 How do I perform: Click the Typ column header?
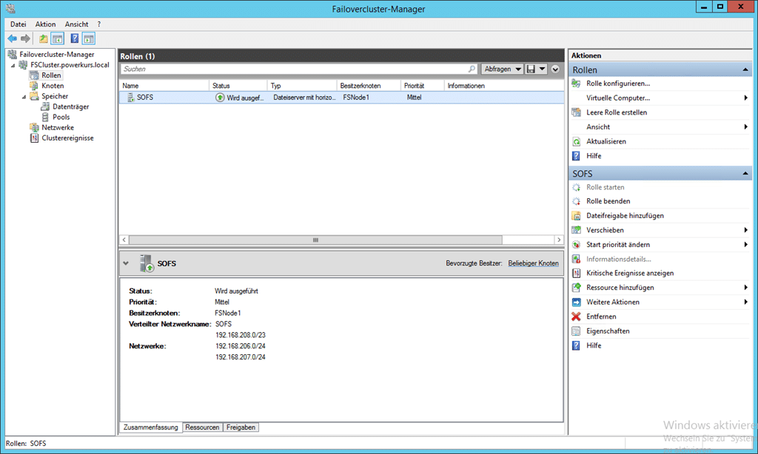[x=302, y=86]
